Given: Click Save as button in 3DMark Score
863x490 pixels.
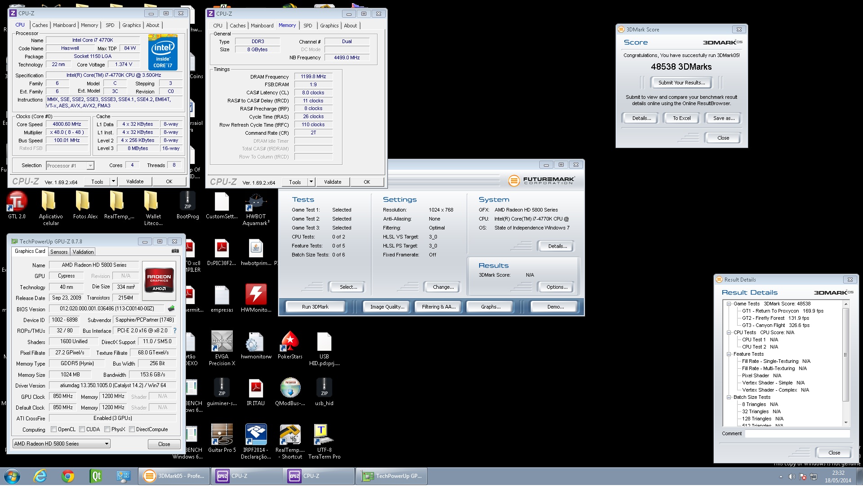Looking at the screenshot, I should tap(724, 119).
